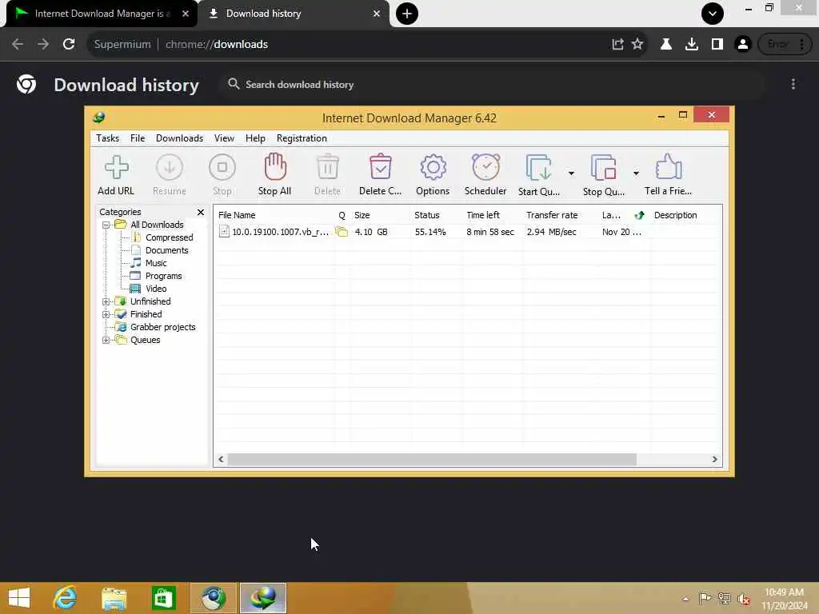Focus the Search download history field
The width and height of the screenshot is (819, 614).
point(493,85)
